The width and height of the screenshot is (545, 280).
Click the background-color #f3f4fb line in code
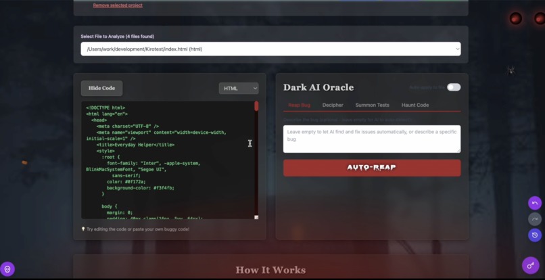pos(141,188)
